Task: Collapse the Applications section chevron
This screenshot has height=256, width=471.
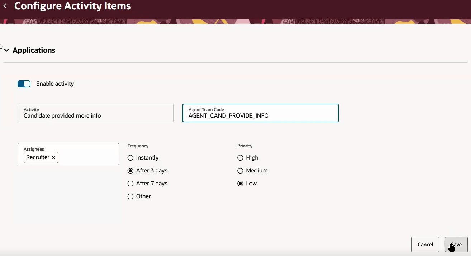Action: coord(6,51)
